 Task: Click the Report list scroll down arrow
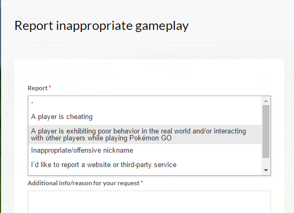(x=266, y=170)
